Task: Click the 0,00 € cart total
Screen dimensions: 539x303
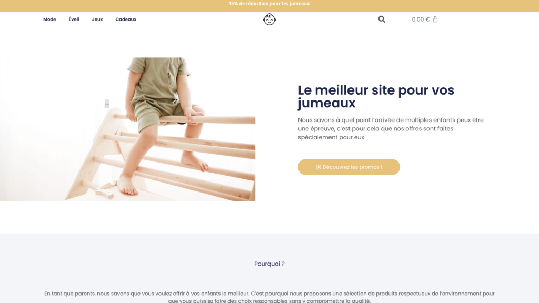Action: click(421, 19)
